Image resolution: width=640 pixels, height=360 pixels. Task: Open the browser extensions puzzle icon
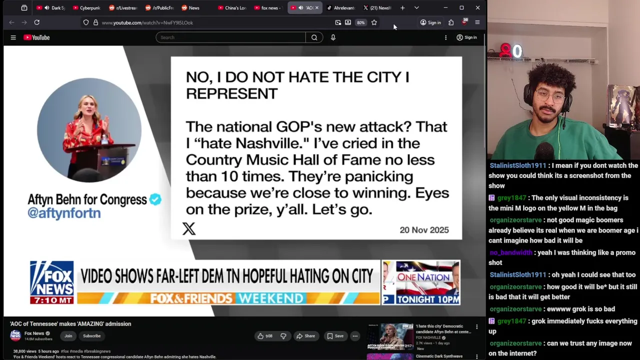click(x=451, y=22)
